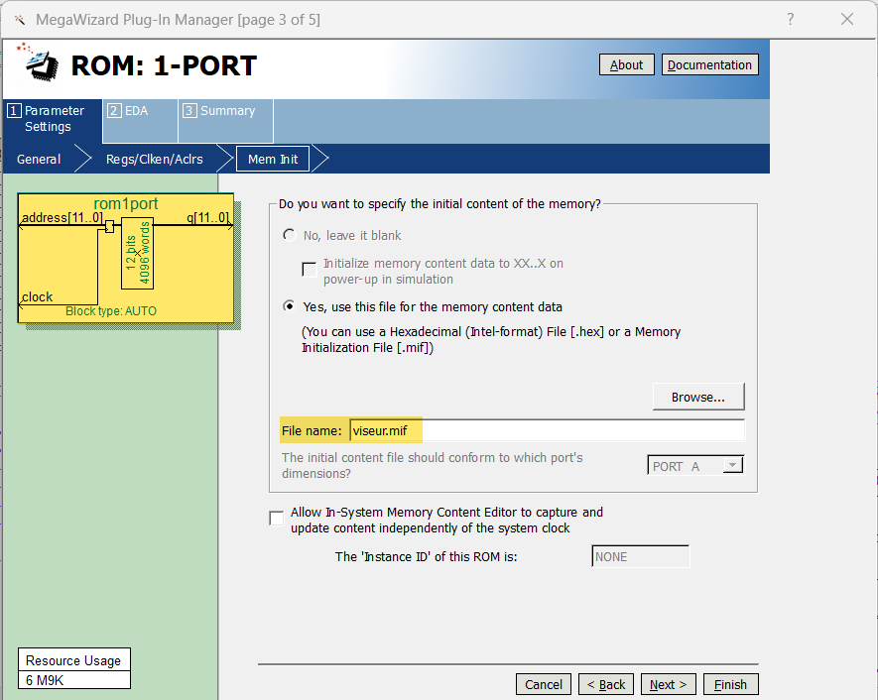
Task: Click the 'ROM: 1-PORT' heading text
Action: coord(164,66)
